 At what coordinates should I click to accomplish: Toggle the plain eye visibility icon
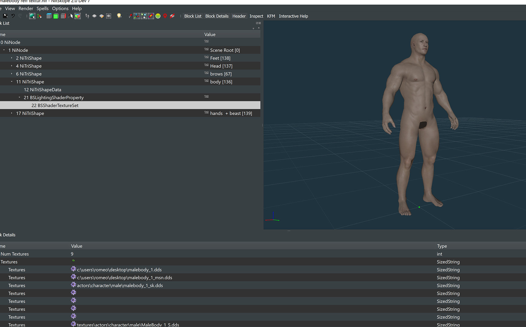[94, 16]
